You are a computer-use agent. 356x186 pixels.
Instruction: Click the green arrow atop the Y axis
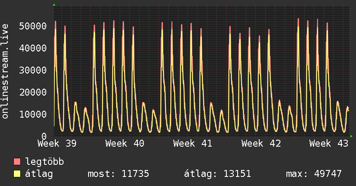pyautogui.click(x=54, y=5)
